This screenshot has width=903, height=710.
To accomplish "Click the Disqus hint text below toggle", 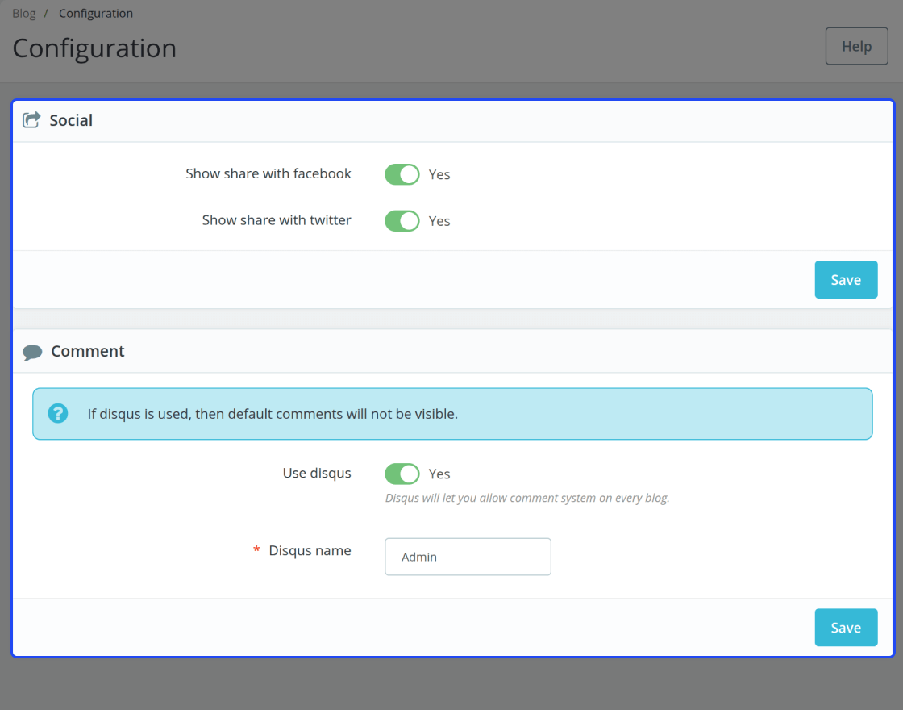I will pyautogui.click(x=527, y=498).
